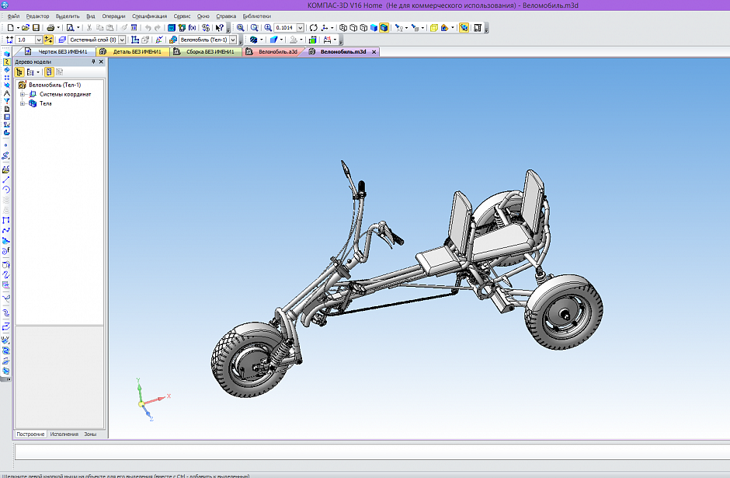The height and width of the screenshot is (478, 730).
Task: Click the zoom in magnifier icon
Action: click(x=268, y=28)
